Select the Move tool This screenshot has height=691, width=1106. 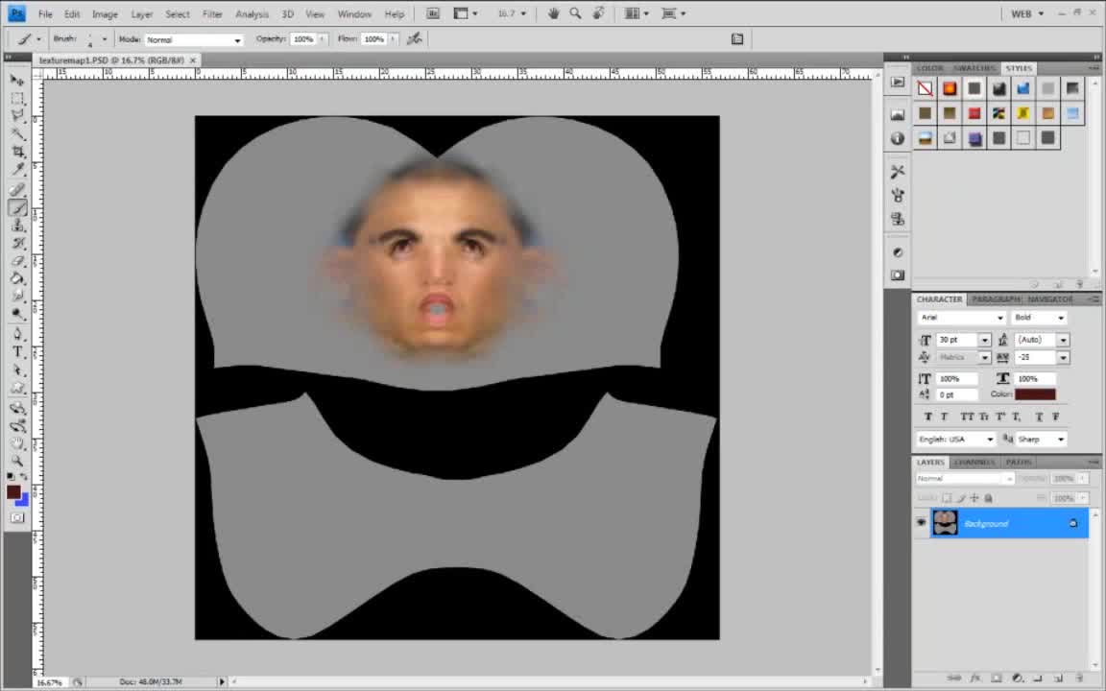pyautogui.click(x=17, y=80)
